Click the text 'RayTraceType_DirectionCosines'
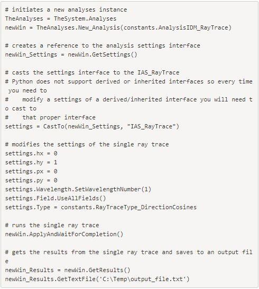The height and width of the screenshot is (289, 259). (146, 207)
